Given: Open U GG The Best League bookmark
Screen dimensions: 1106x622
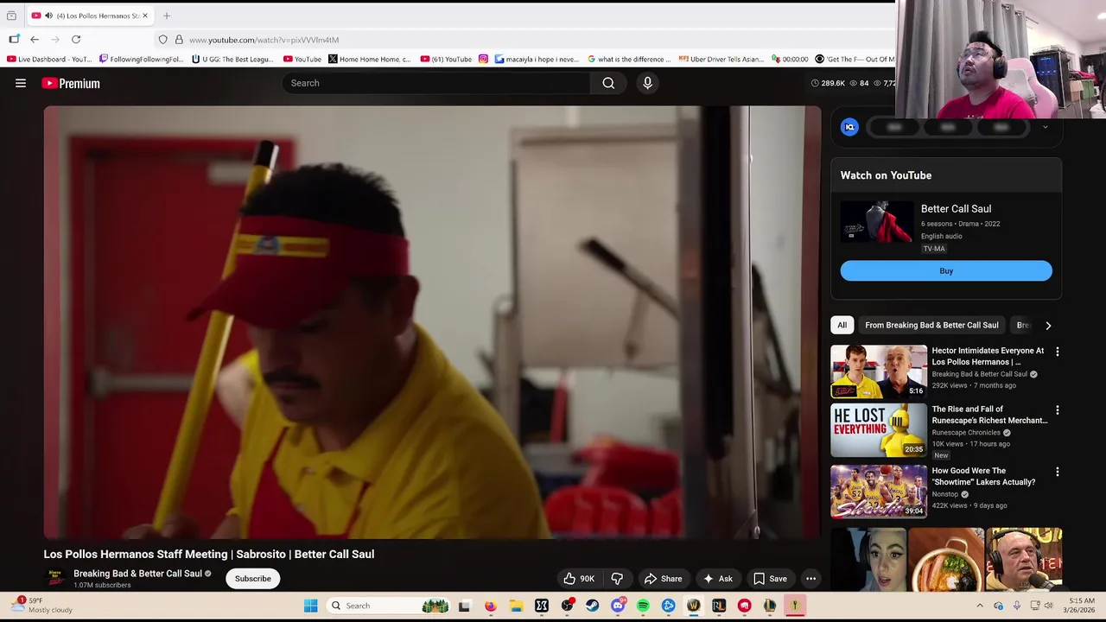Looking at the screenshot, I should point(232,59).
